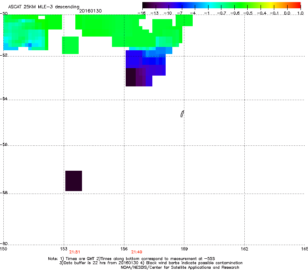Click the isolated dark data block near 153
The width and height of the screenshot is (308, 270).
tap(74, 181)
